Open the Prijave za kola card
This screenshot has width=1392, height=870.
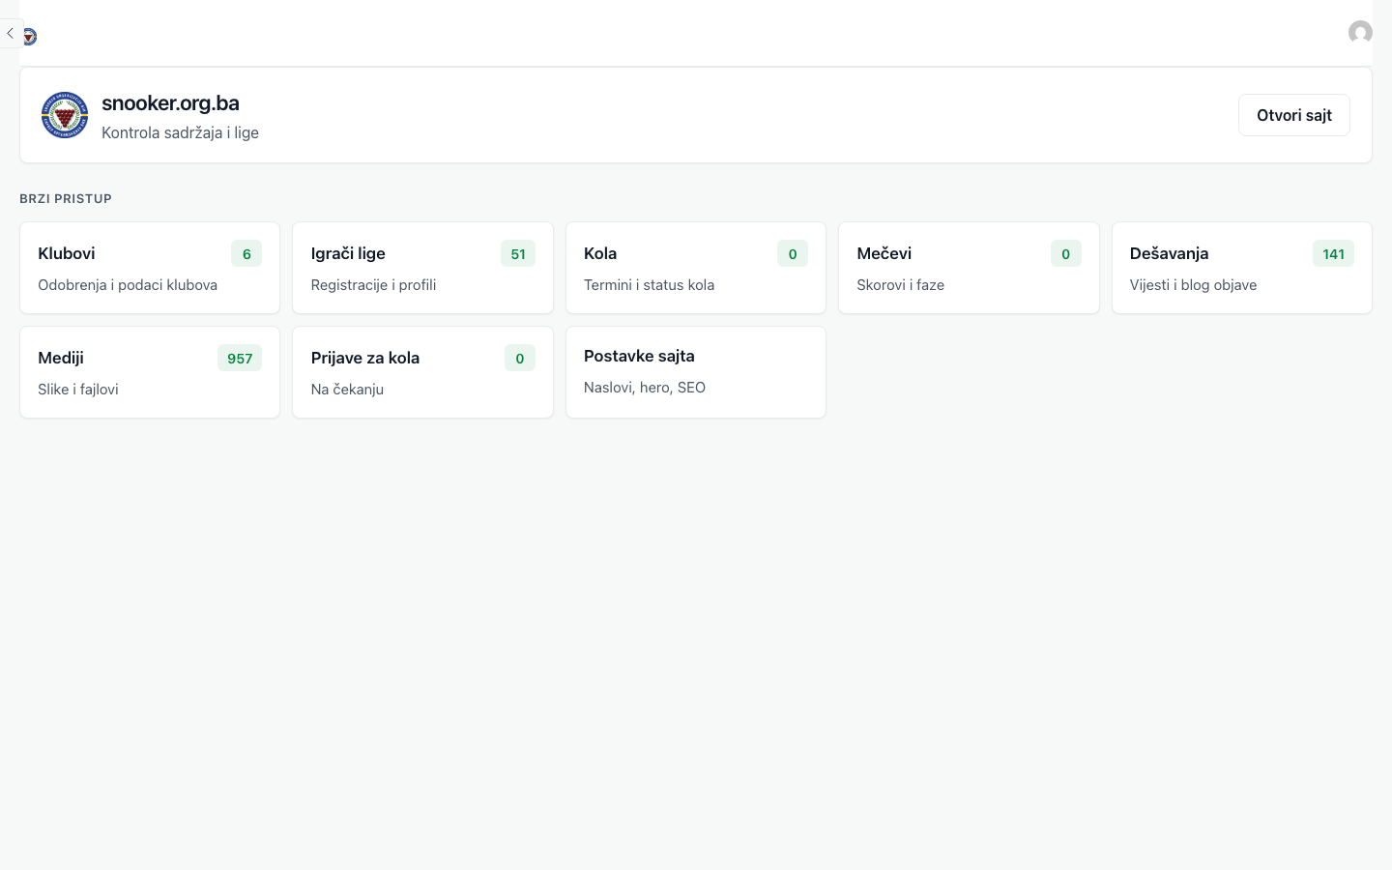pyautogui.click(x=422, y=372)
